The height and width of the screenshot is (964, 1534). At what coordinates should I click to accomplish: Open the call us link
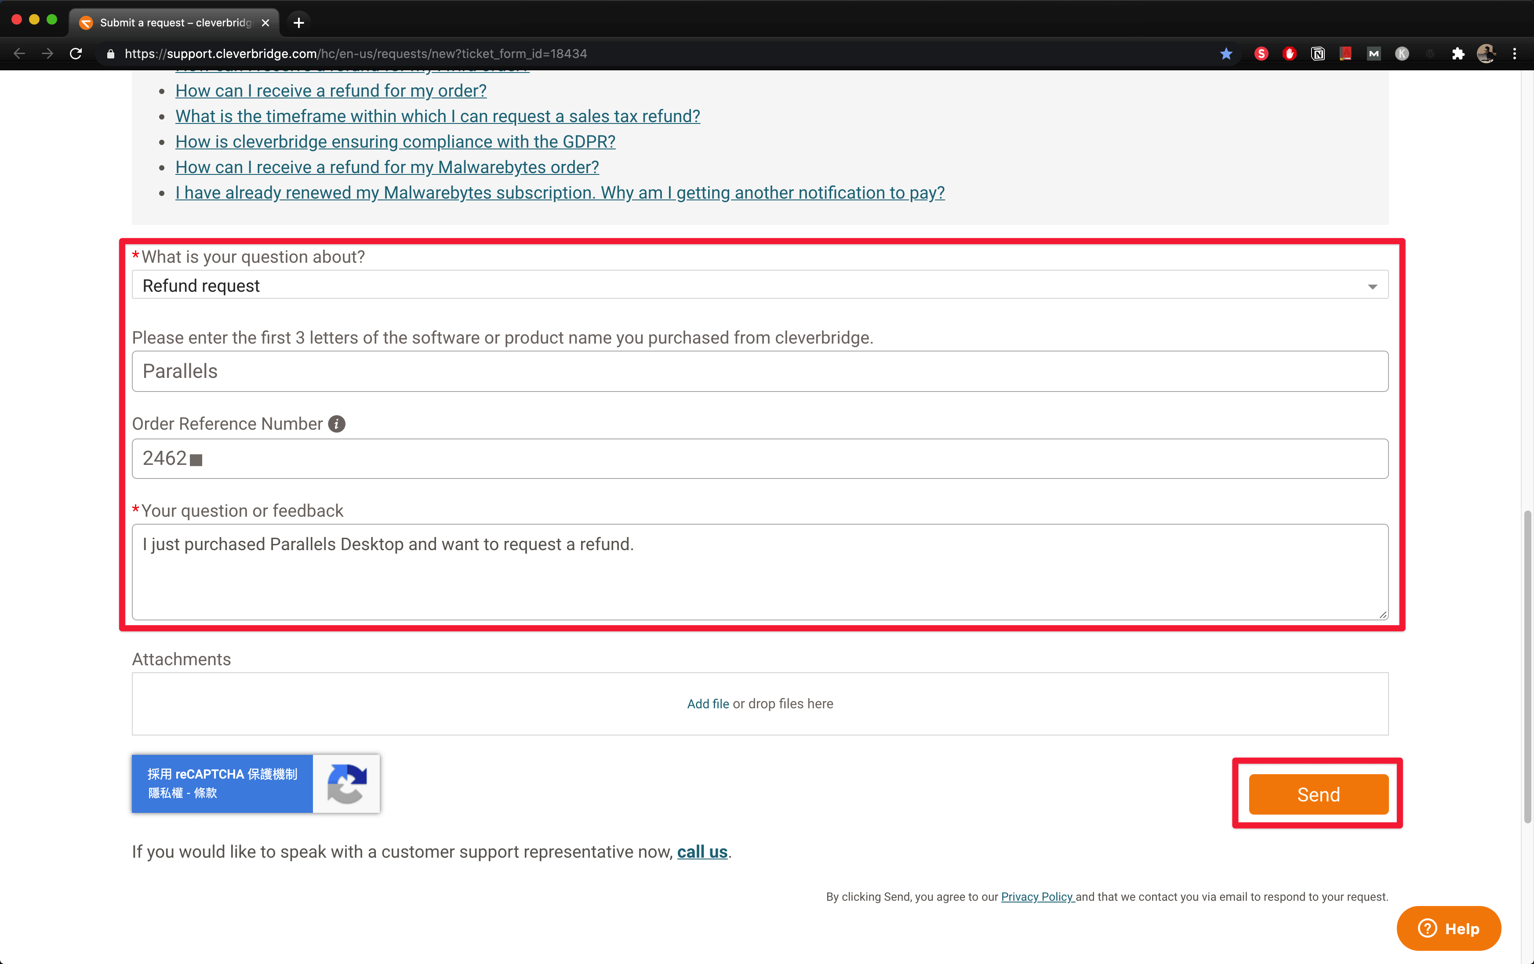(x=702, y=852)
